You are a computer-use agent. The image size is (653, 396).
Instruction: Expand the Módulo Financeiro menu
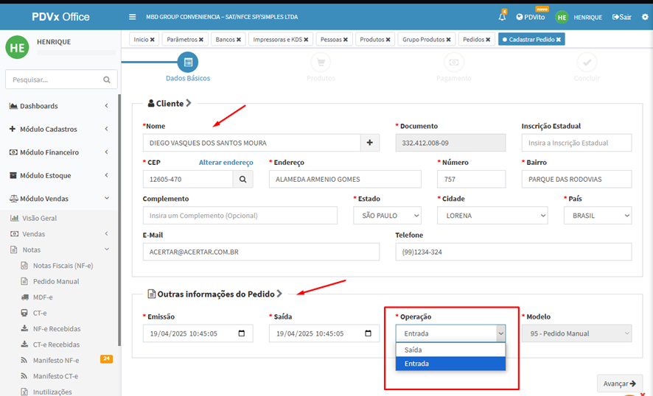pos(59,152)
